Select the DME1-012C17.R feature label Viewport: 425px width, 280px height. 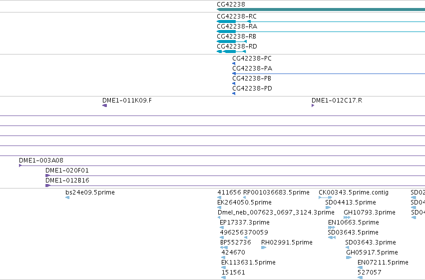[x=337, y=100]
